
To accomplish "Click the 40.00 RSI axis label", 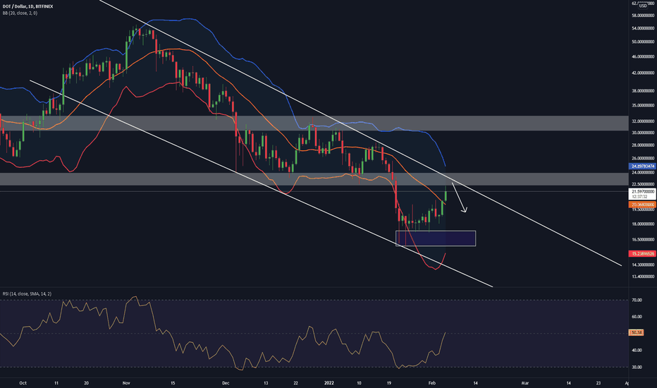I will 637,350.
